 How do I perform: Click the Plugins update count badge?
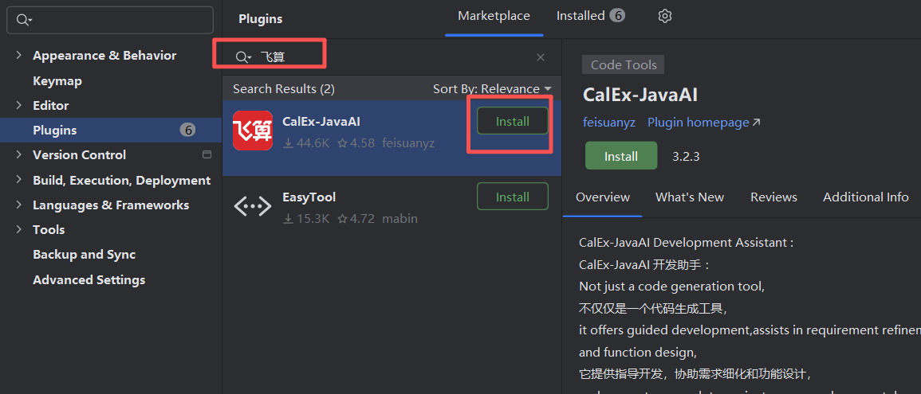(187, 131)
